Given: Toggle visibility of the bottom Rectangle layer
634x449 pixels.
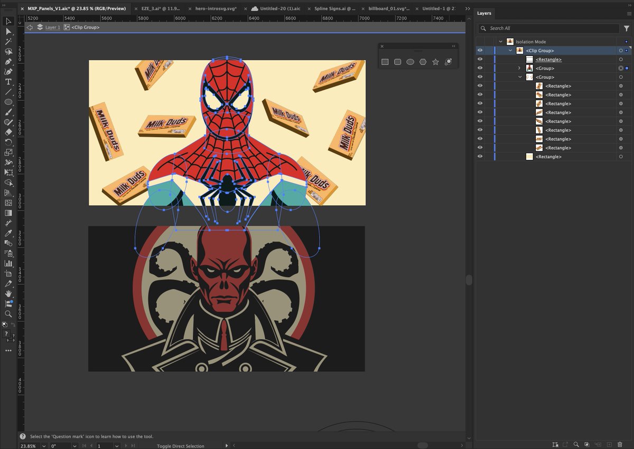Looking at the screenshot, I should coord(480,157).
